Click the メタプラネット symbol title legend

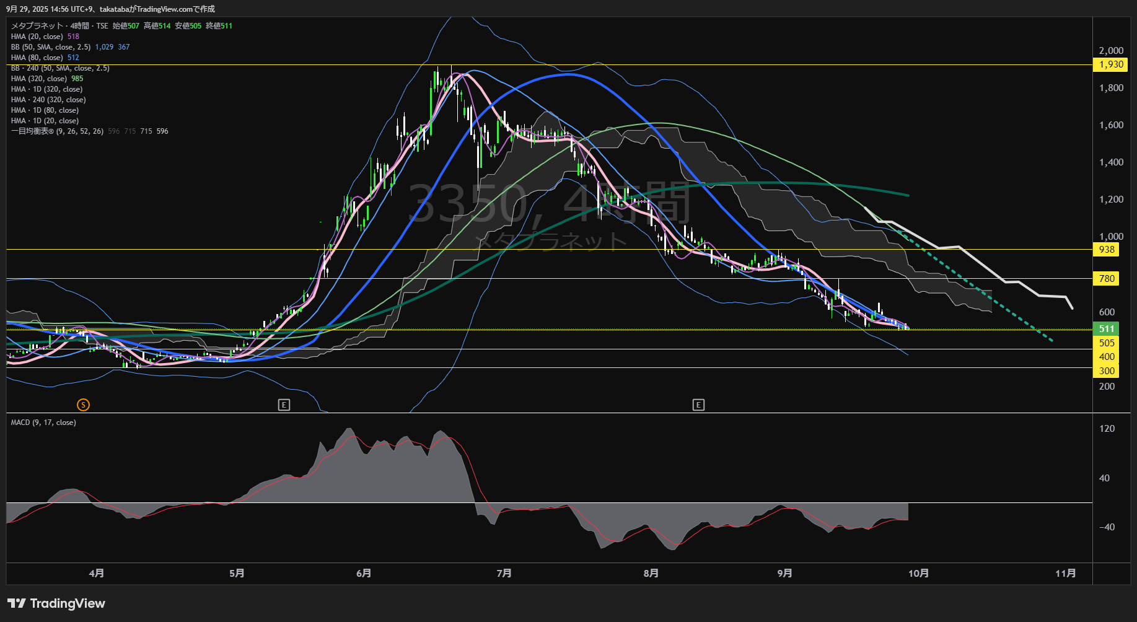pos(59,26)
